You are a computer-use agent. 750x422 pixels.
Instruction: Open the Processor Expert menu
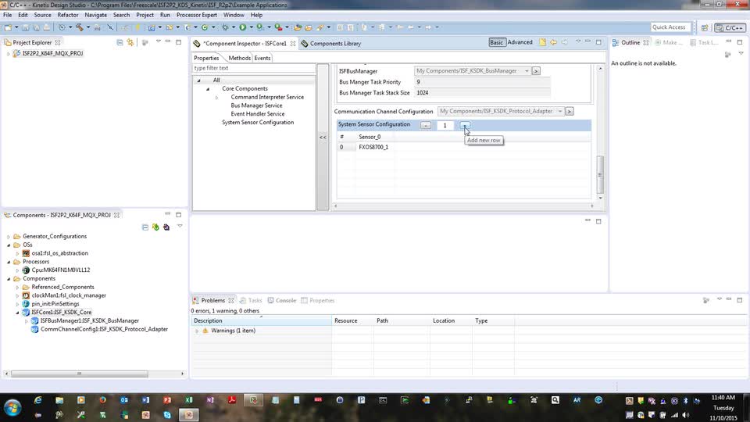click(x=197, y=15)
